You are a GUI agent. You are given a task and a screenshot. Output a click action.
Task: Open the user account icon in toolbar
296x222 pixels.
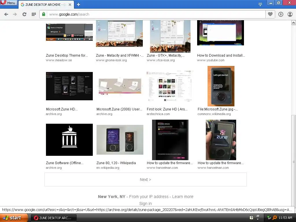point(290,14)
